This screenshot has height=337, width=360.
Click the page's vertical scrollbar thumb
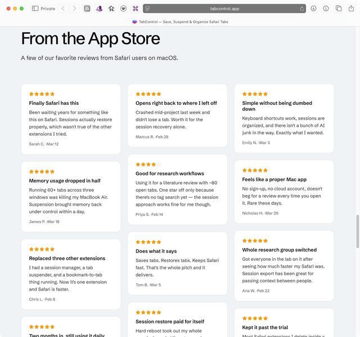(357, 231)
